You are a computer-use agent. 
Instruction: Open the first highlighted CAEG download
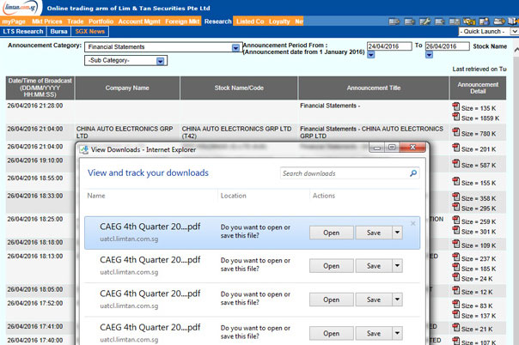[332, 233]
